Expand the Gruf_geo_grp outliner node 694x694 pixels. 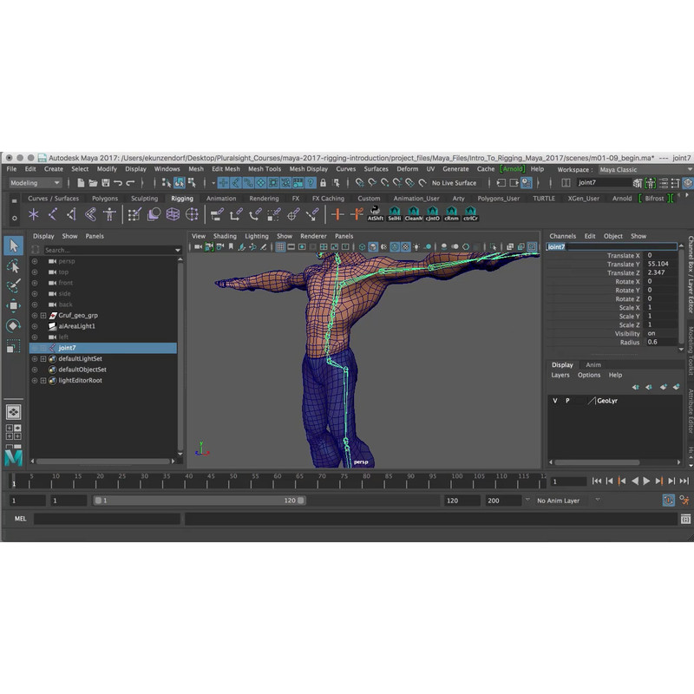tap(43, 316)
